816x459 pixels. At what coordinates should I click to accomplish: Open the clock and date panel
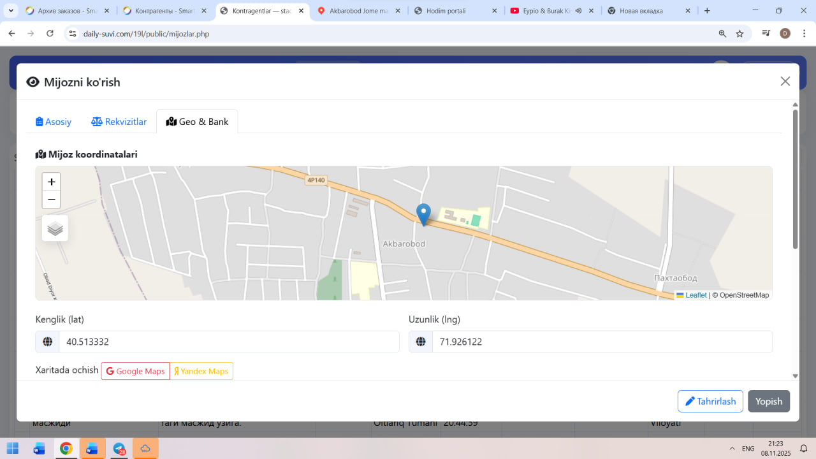pos(775,448)
